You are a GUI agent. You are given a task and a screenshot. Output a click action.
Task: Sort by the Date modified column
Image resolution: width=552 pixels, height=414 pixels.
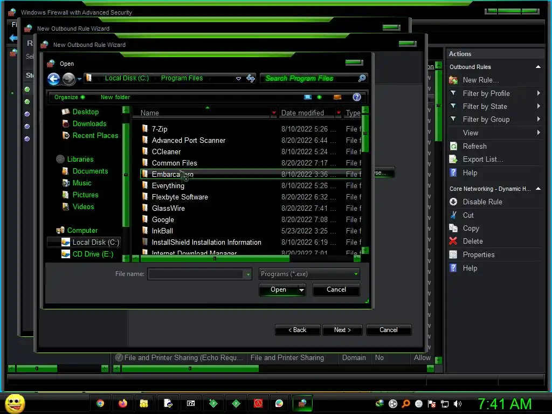(302, 113)
